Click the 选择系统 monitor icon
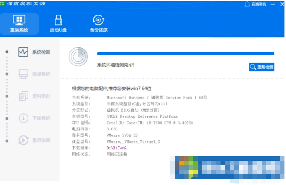286x185 pixels. click(23, 74)
